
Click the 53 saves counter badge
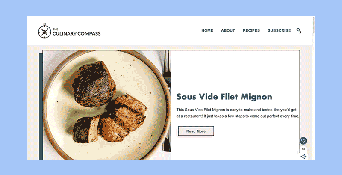[303, 149]
